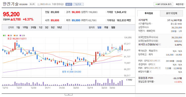Select the 10년 line chart period

click(x=59, y=27)
